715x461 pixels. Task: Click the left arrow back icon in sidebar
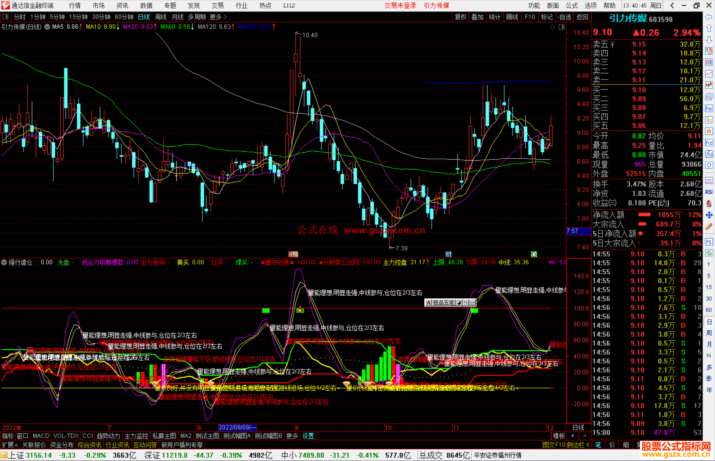[x=709, y=17]
